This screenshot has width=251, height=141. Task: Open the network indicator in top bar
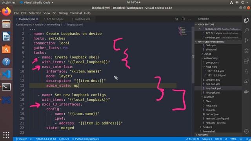point(231,2)
